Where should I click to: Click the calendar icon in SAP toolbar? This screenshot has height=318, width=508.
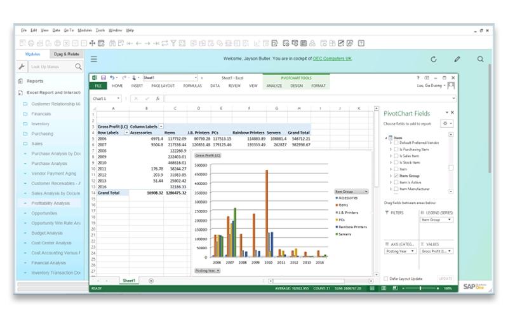coord(304,43)
